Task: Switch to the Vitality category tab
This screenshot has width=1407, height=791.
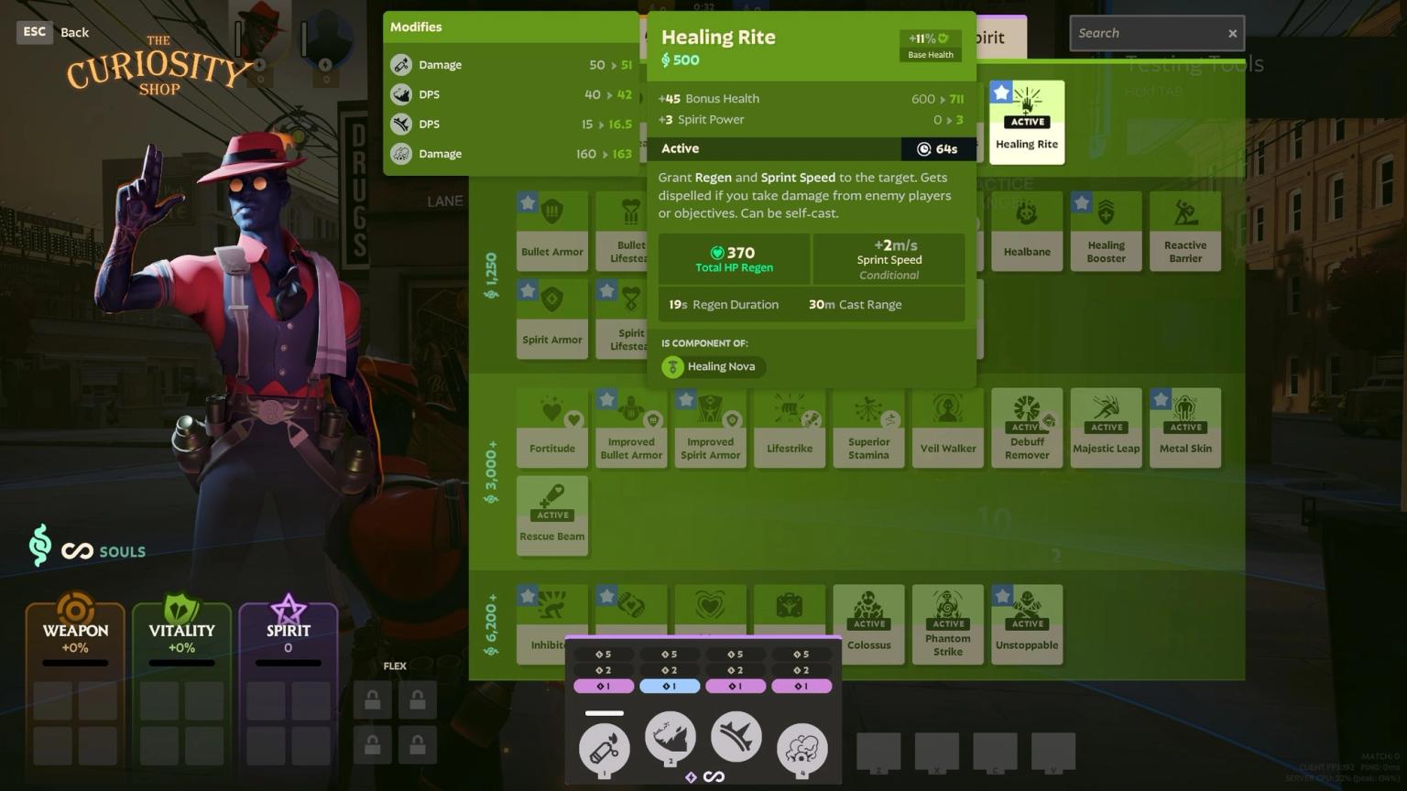Action: 181,630
